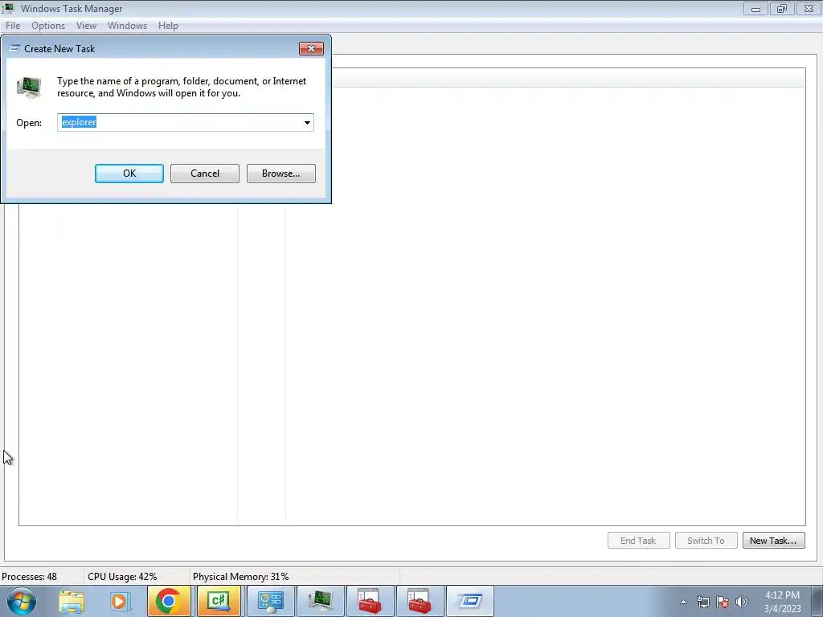The height and width of the screenshot is (617, 823).
Task: Close the Windows Task Manager window
Action: click(x=809, y=8)
